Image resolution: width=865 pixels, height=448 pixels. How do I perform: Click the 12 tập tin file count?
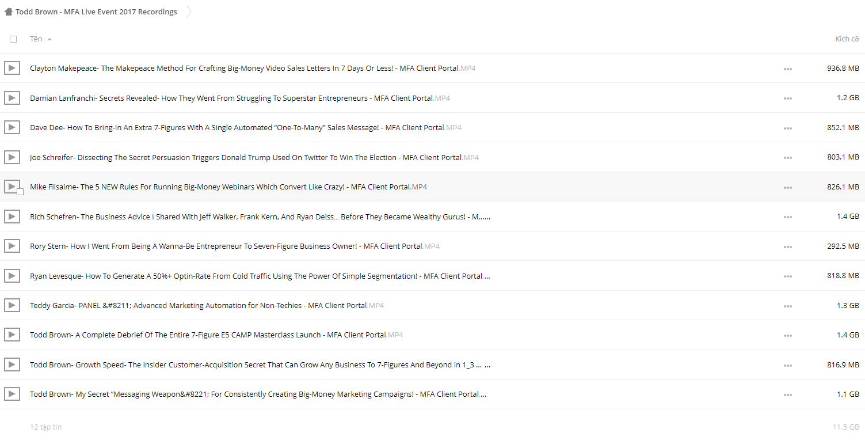click(46, 427)
